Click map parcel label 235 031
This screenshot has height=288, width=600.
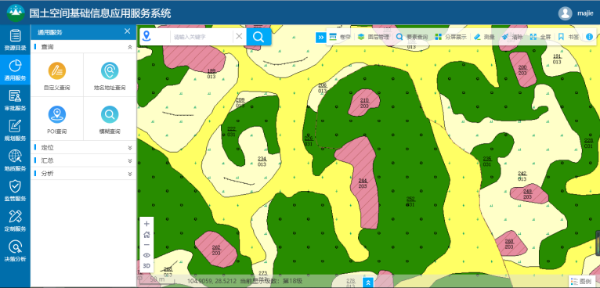coord(486,161)
